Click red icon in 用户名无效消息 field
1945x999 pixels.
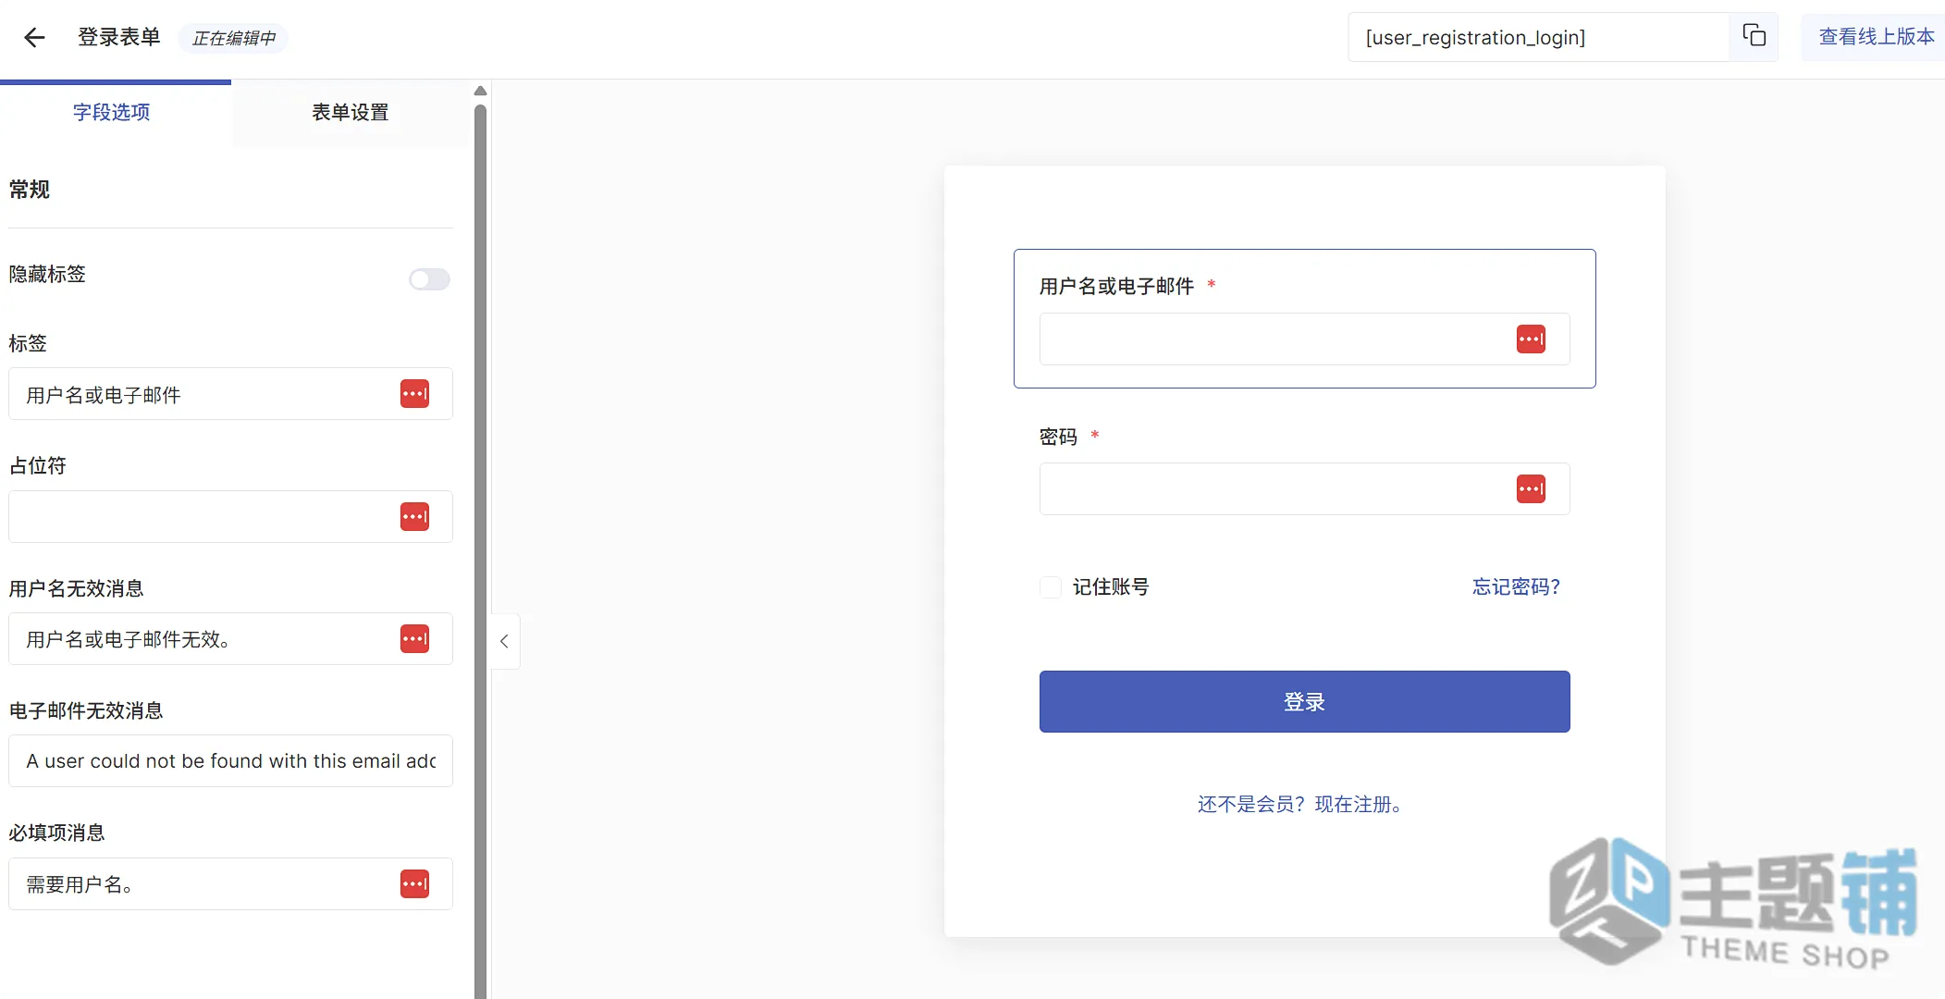point(414,638)
